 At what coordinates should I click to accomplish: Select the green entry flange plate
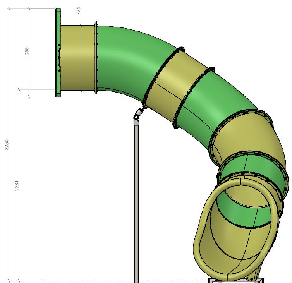pos(58,53)
